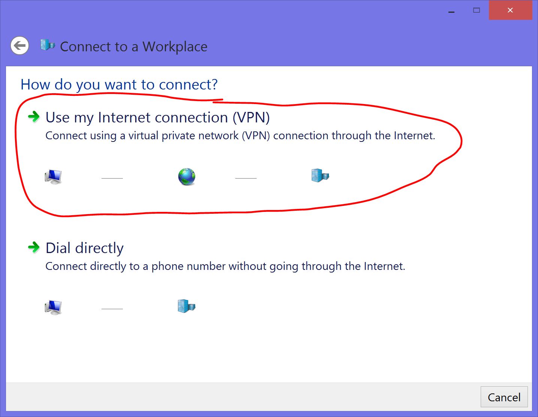Click the workplace building icon in VPN diagram
This screenshot has width=538, height=417.
coord(320,176)
